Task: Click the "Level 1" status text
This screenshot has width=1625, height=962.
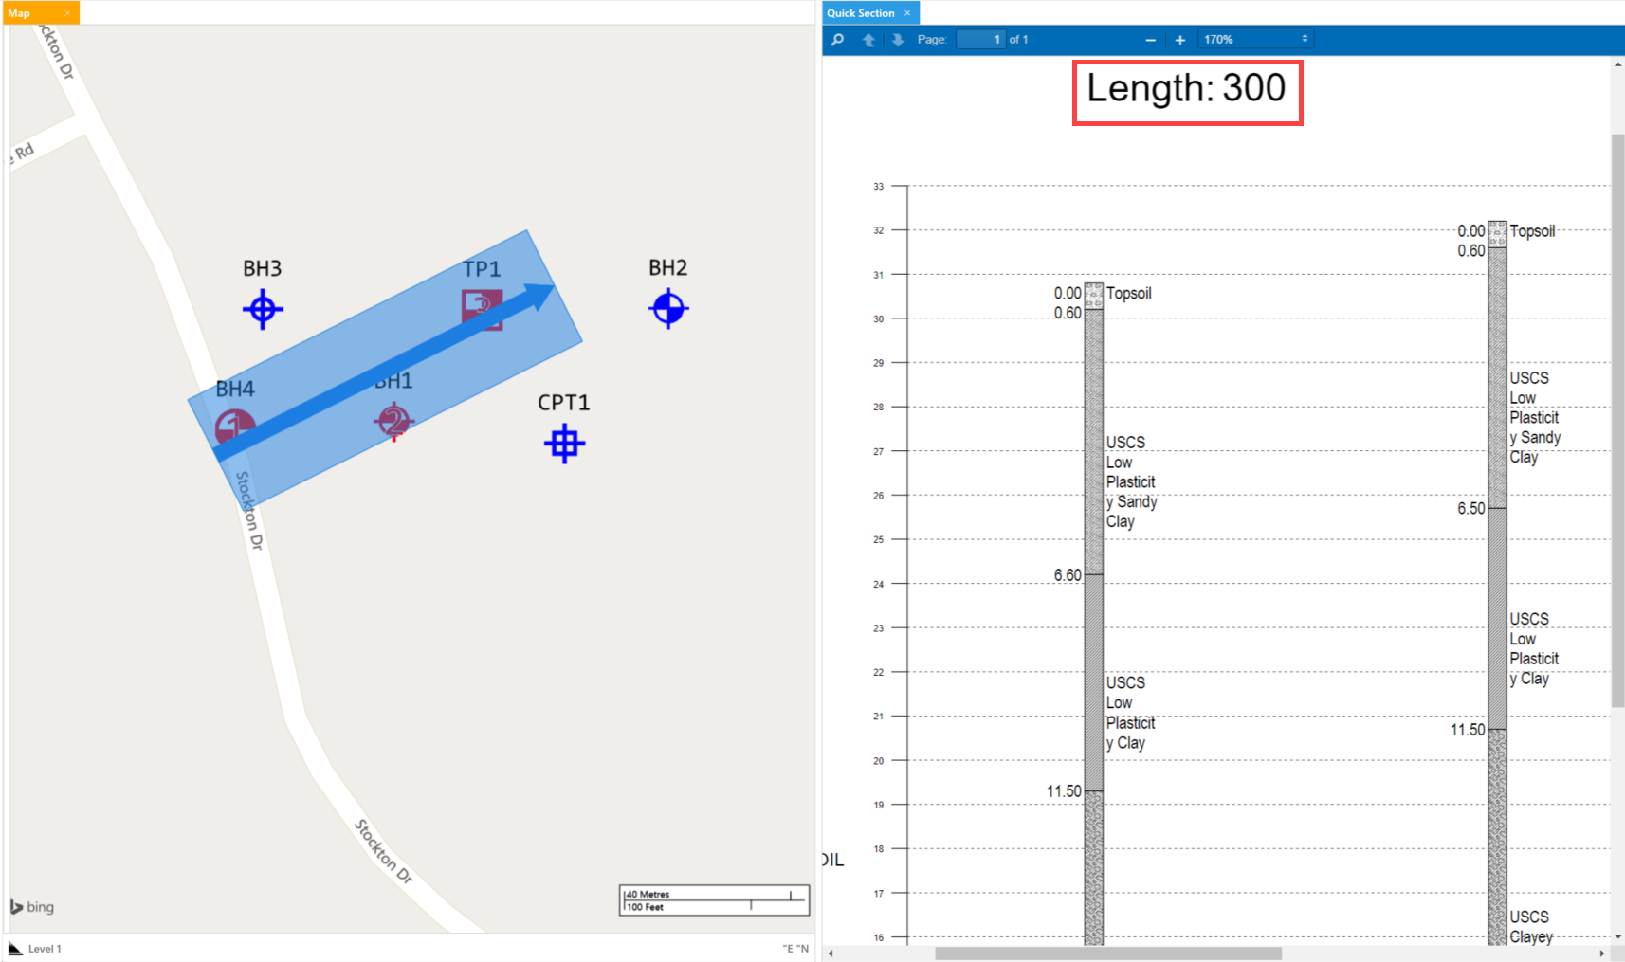Action: tap(45, 949)
